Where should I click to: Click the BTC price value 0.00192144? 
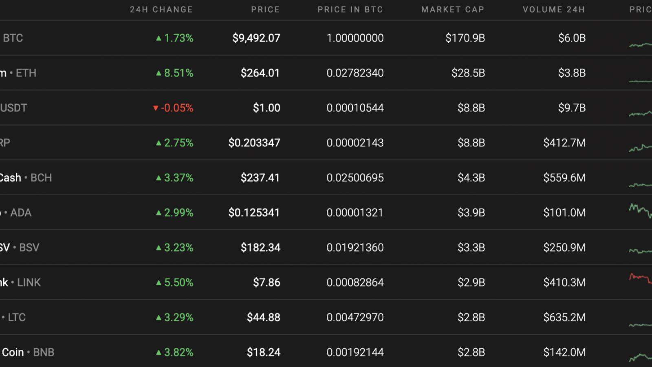click(355, 352)
